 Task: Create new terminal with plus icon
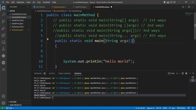point(177,73)
